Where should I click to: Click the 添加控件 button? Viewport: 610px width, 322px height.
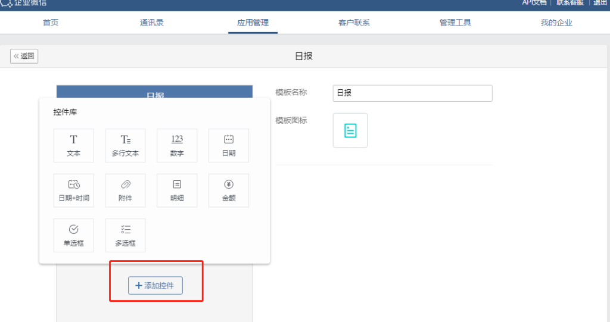(155, 286)
